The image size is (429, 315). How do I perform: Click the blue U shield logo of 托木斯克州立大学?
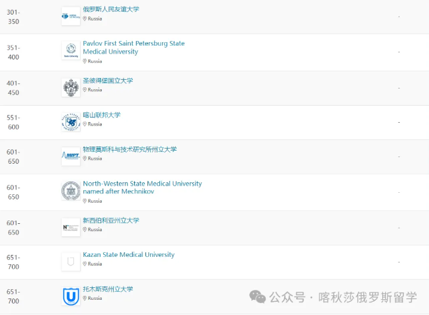(x=71, y=296)
